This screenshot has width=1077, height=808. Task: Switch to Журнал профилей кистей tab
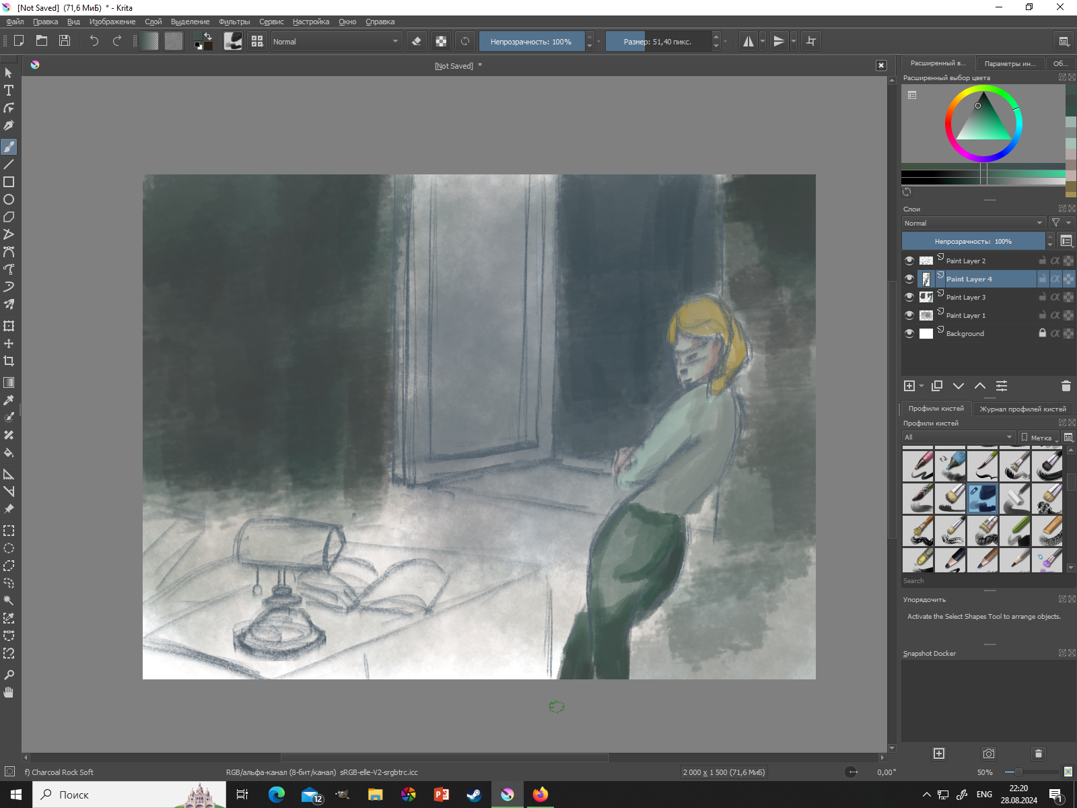click(x=1022, y=409)
